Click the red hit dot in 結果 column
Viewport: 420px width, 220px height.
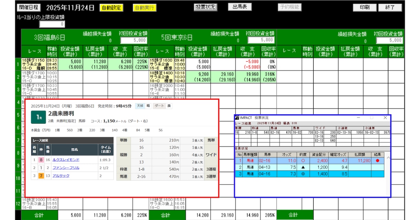tap(377, 160)
